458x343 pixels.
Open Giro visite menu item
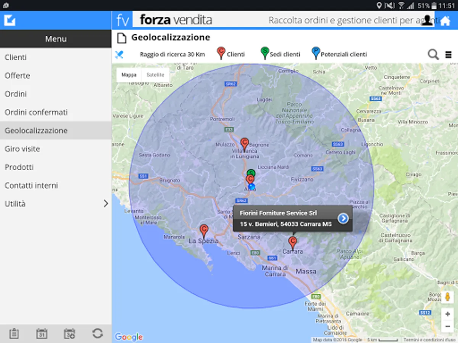[x=56, y=149]
